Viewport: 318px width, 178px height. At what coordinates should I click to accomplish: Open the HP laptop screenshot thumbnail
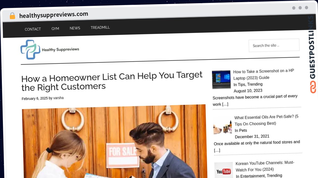(x=221, y=79)
